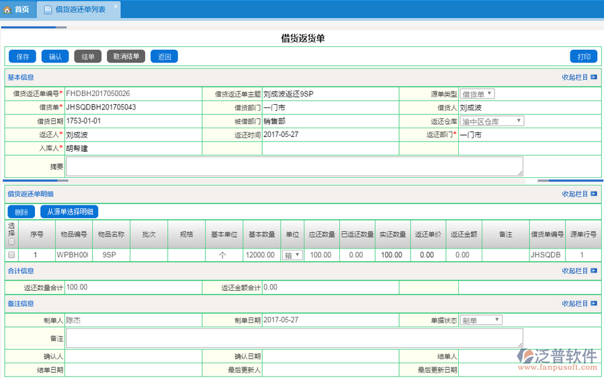Open the 返还仓库 dropdown
This screenshot has width=604, height=378.
point(492,122)
